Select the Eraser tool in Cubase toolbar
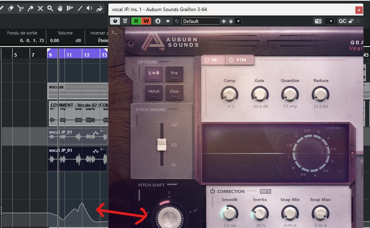This screenshot has width=370, height=228. (11, 8)
